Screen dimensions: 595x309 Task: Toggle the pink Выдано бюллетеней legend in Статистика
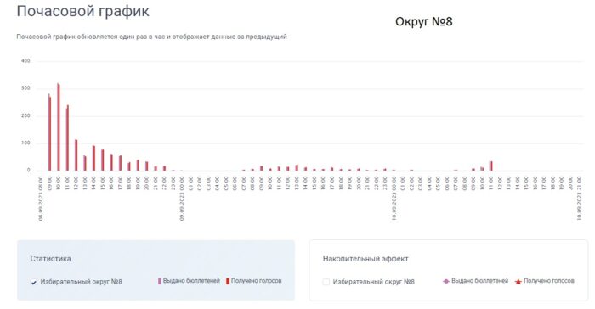point(189,281)
